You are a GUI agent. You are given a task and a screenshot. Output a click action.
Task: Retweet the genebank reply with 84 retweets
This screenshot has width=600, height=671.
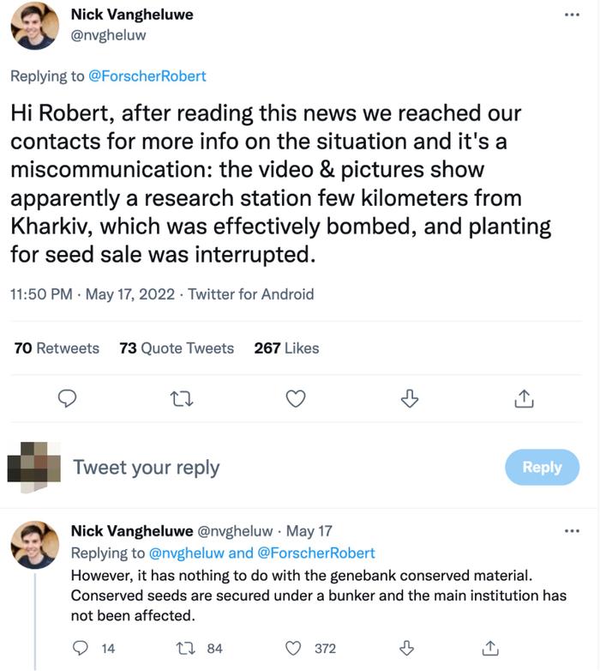click(186, 649)
